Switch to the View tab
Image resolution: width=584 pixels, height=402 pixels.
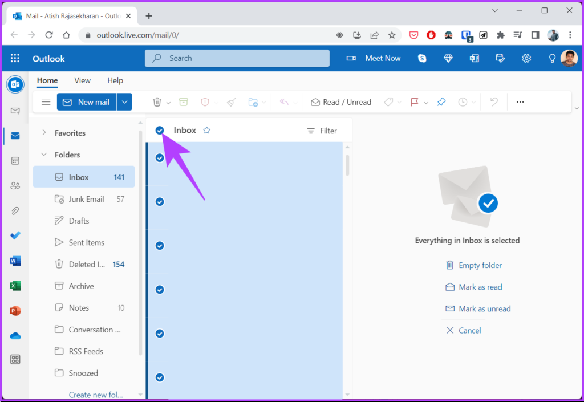point(82,80)
